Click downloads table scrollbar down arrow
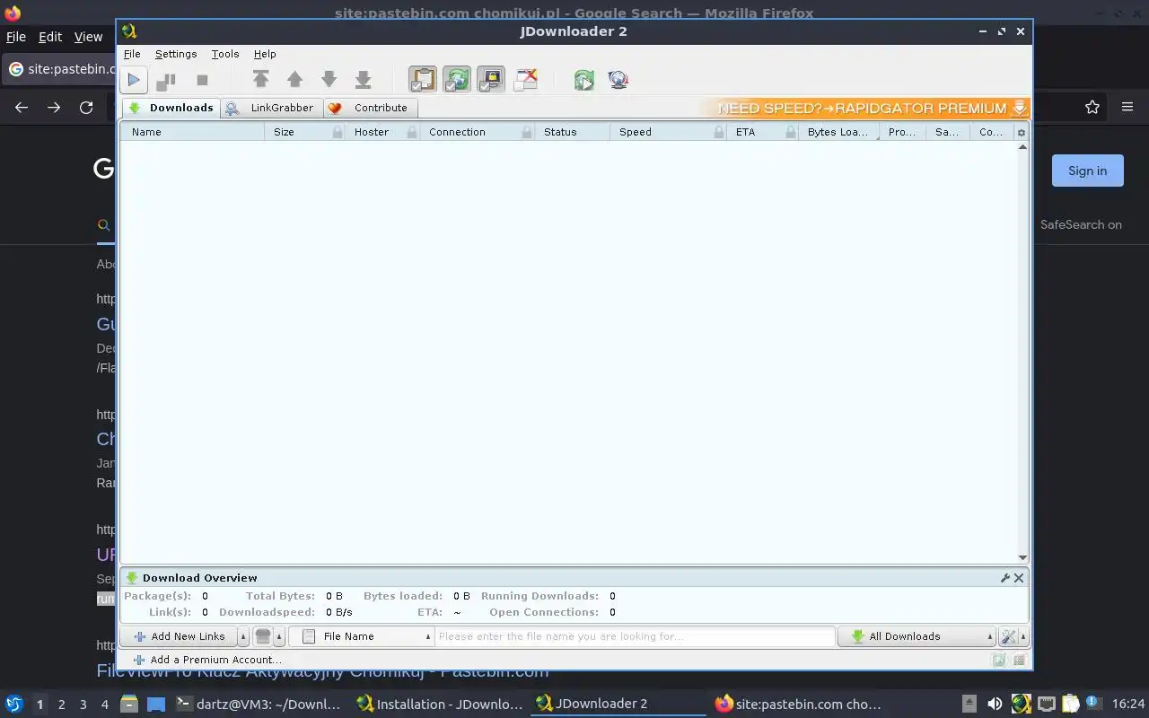 tap(1022, 557)
